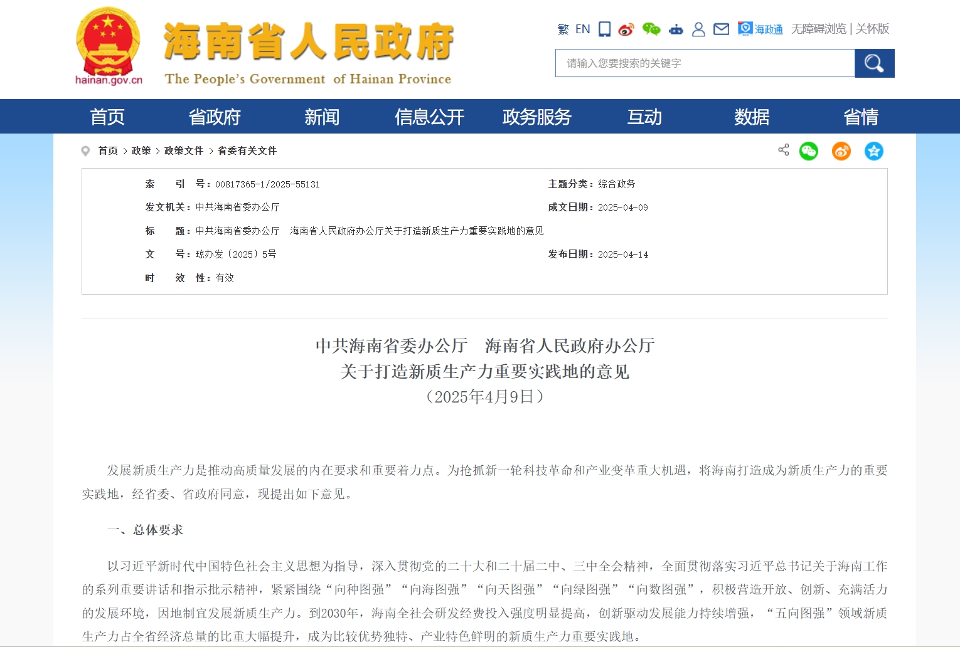Open the 海政通 link
This screenshot has width=960, height=647.
pyautogui.click(x=760, y=29)
